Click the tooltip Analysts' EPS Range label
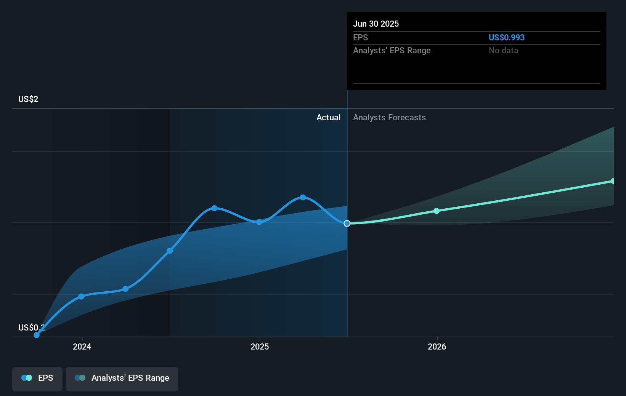626x396 pixels. [x=392, y=51]
